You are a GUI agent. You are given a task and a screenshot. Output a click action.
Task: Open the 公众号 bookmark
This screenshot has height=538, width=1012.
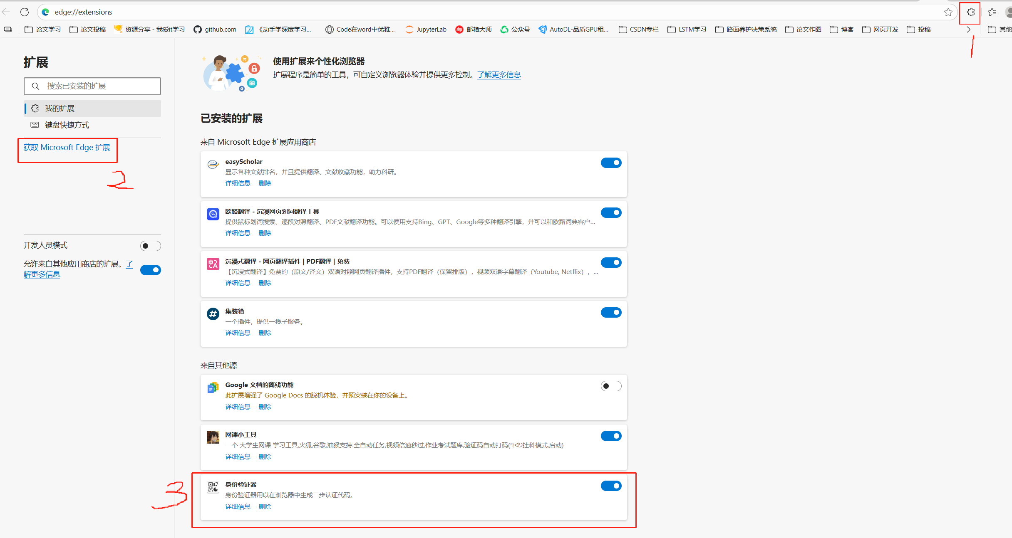(x=515, y=30)
